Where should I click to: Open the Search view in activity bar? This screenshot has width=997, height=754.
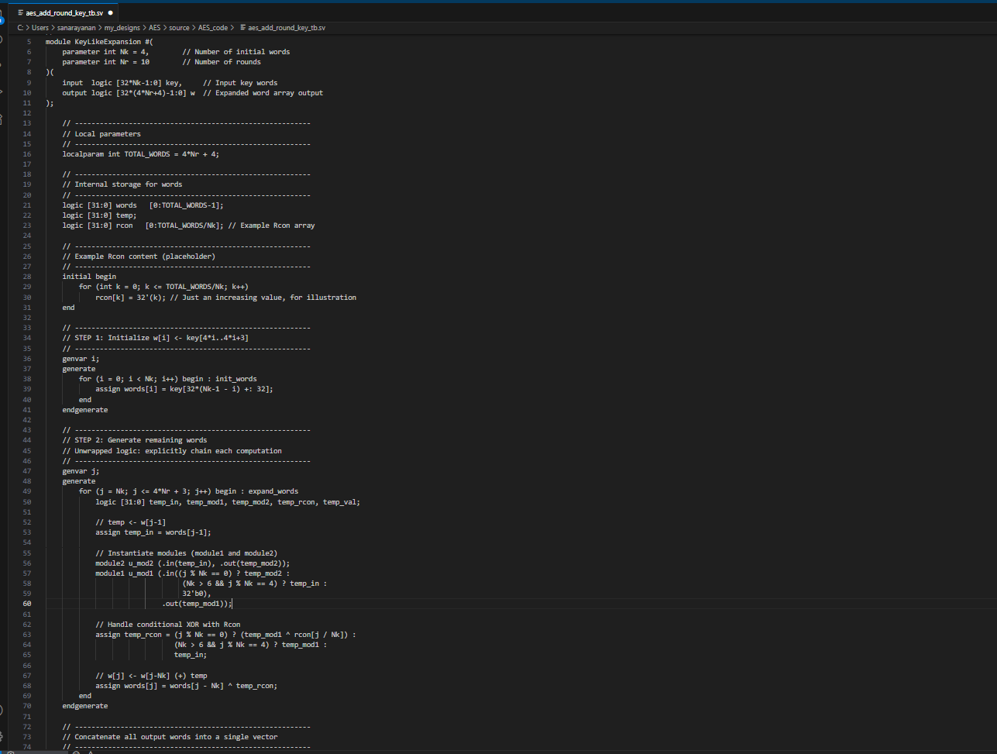pos(2,39)
